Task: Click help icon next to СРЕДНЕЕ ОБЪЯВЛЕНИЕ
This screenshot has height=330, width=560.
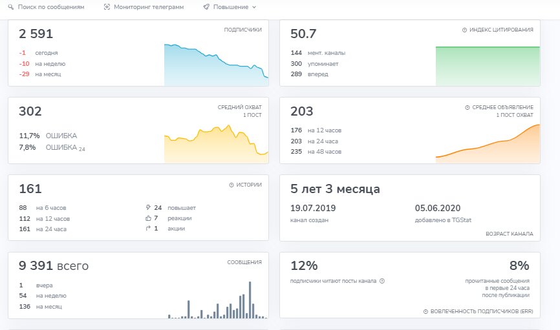Action: 467,107
